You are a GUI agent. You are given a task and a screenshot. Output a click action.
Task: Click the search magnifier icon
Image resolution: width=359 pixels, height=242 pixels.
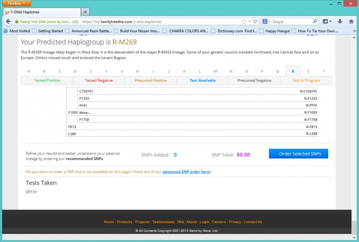315,21
